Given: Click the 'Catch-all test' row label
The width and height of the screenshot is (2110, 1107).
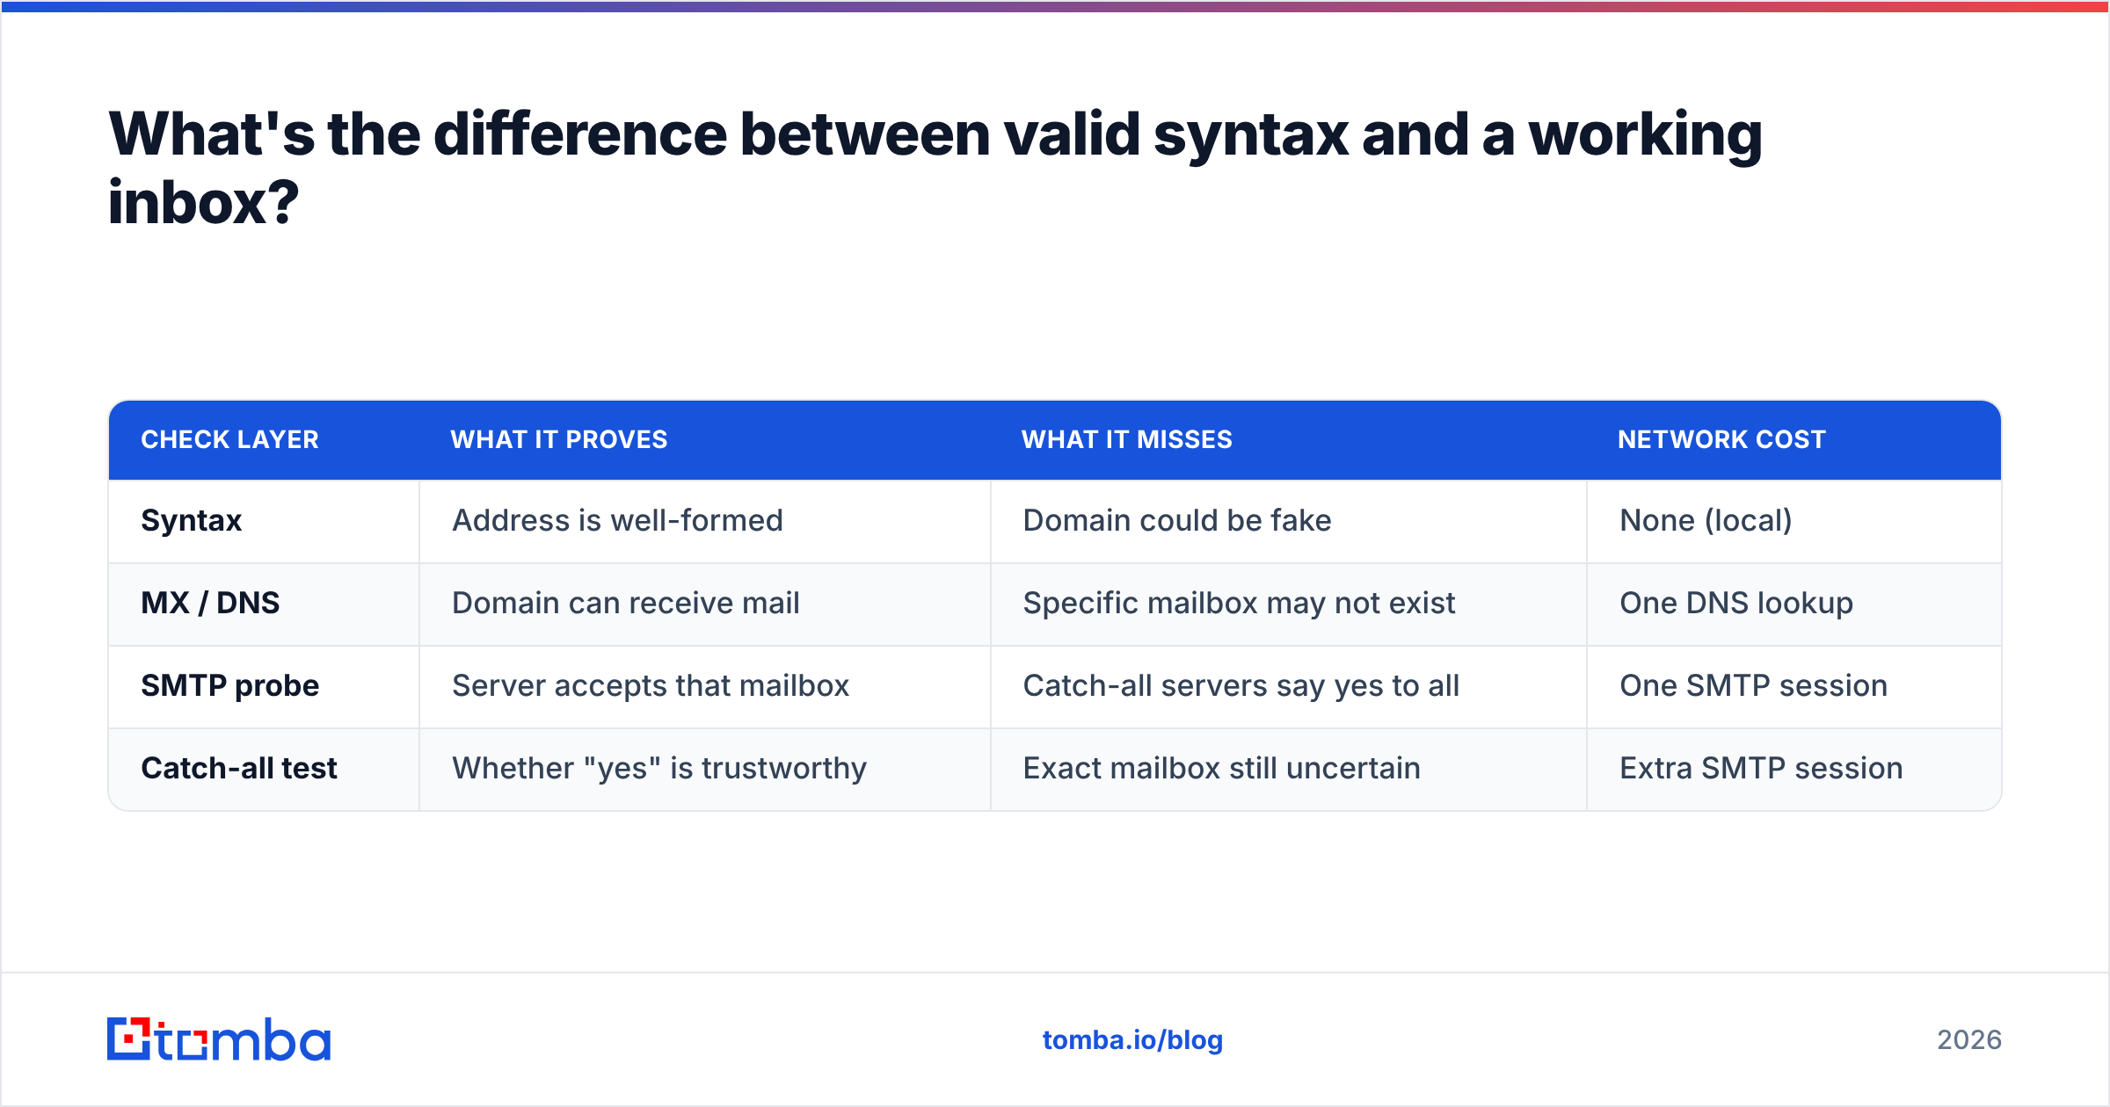Looking at the screenshot, I should [239, 768].
